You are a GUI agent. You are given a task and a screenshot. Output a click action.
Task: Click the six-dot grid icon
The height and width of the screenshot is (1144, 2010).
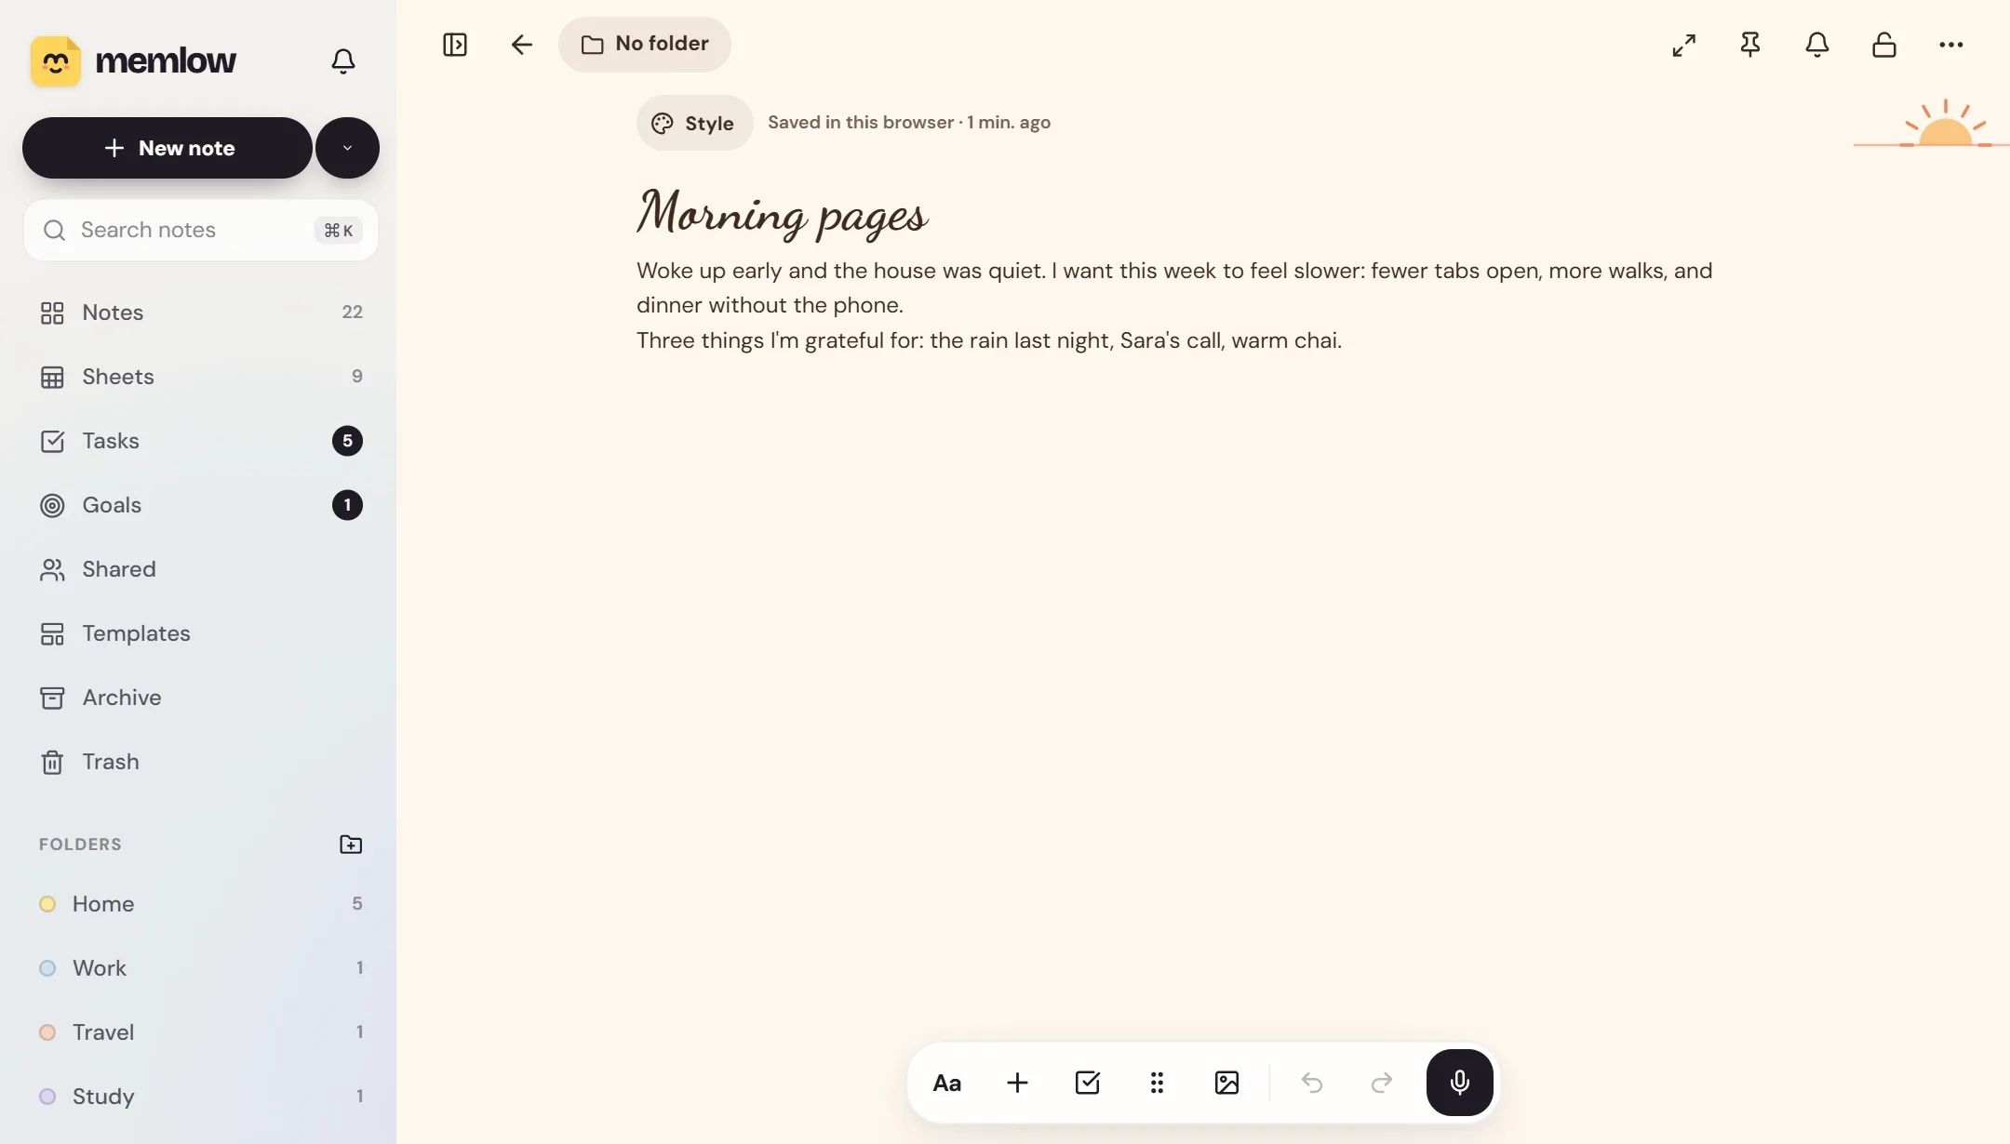click(x=1157, y=1083)
